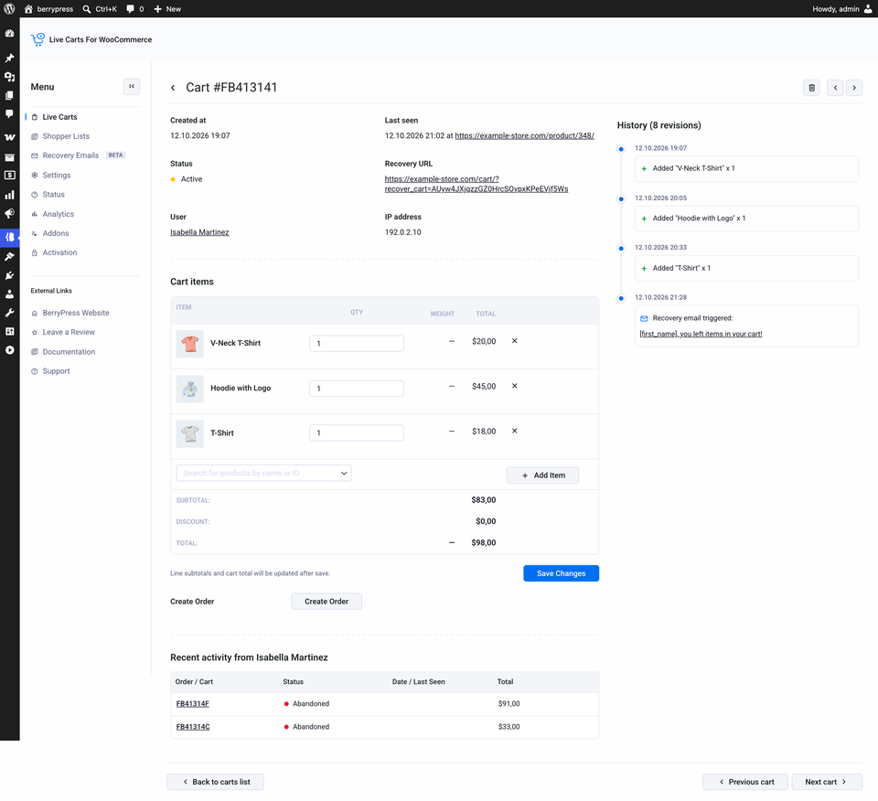
Task: Open the recovery email subject link in History
Action: coord(701,334)
